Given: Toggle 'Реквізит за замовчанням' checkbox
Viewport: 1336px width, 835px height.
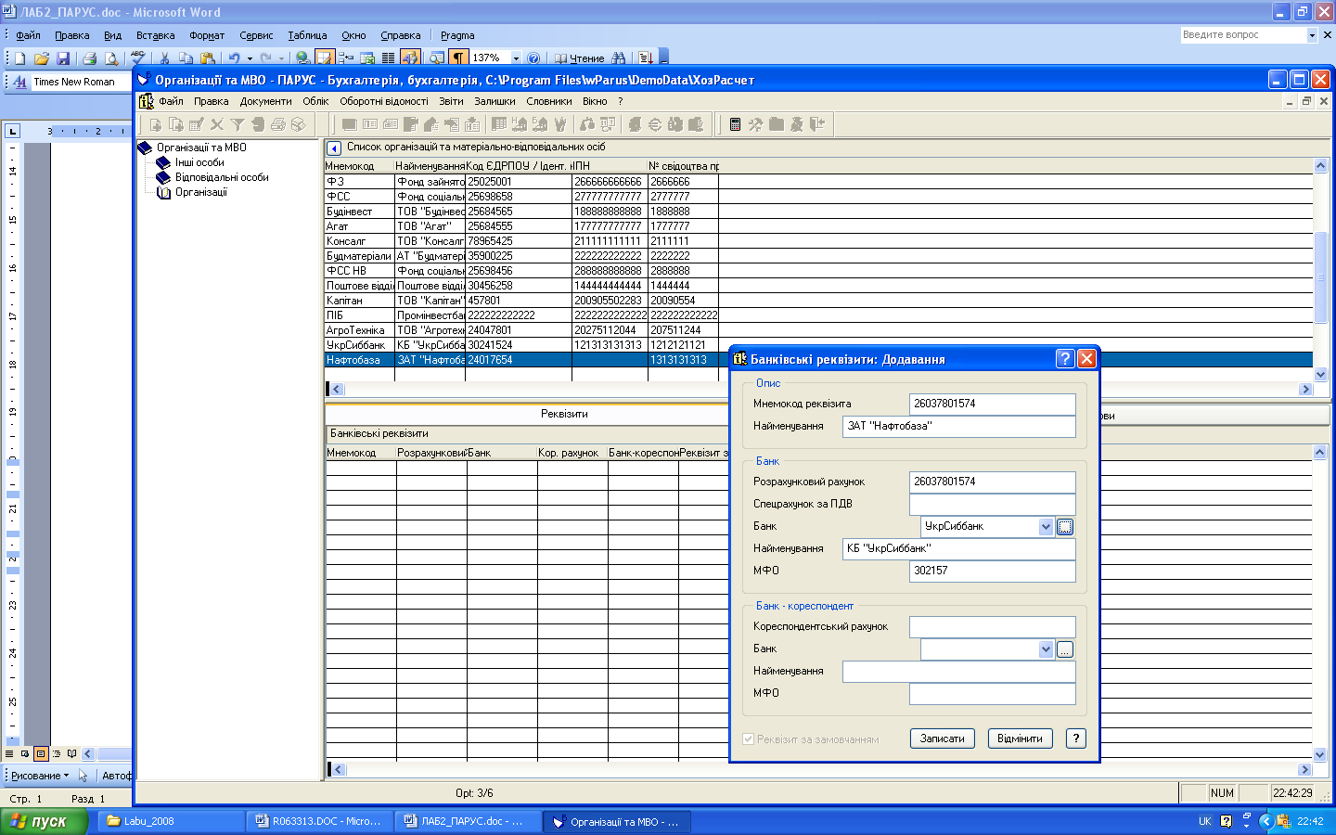Looking at the screenshot, I should [749, 739].
